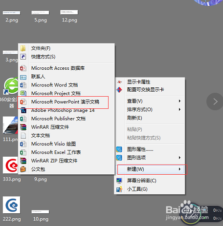Choose 文件夹(F) to create a folder
223x226 pixels.
[x=67, y=48]
